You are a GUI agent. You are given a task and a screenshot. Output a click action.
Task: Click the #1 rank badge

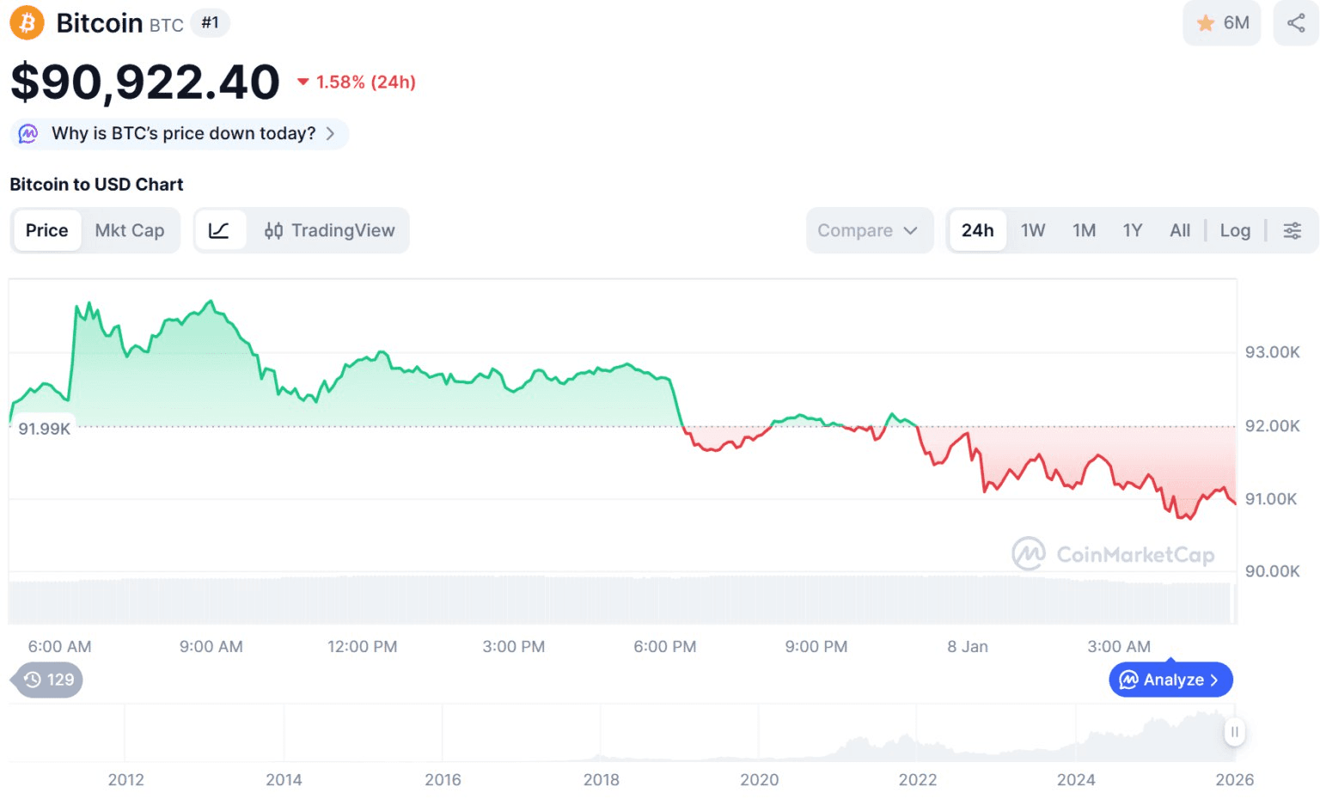[x=210, y=23]
